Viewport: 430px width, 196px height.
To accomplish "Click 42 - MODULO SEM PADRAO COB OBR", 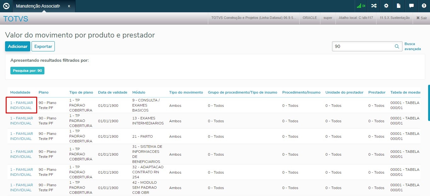I will point(145,187).
